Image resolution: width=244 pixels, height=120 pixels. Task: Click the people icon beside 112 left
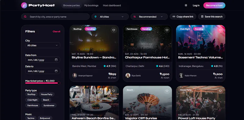(162, 78)
